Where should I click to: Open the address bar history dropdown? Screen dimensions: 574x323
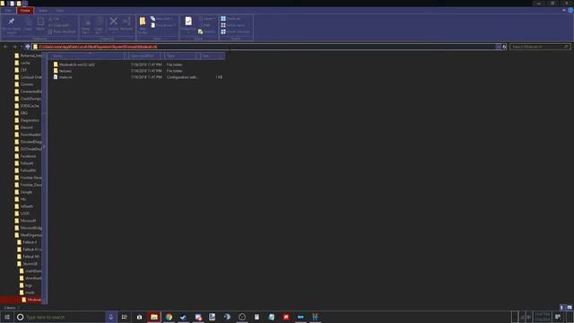[x=499, y=47]
